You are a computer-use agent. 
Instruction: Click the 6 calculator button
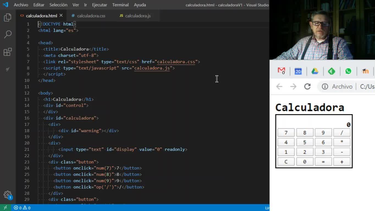pyautogui.click(x=323, y=142)
